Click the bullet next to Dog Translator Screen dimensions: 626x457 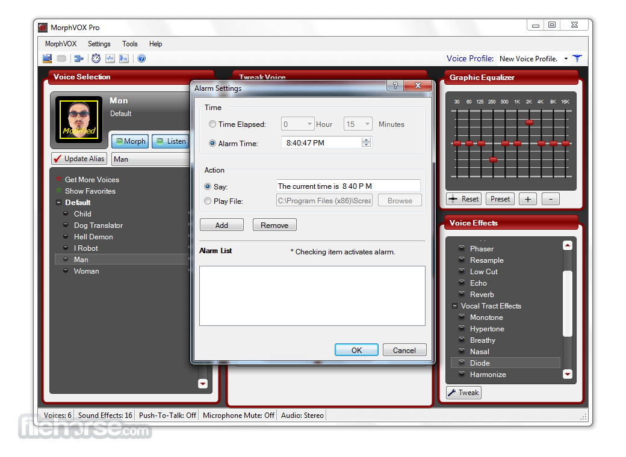click(x=66, y=225)
